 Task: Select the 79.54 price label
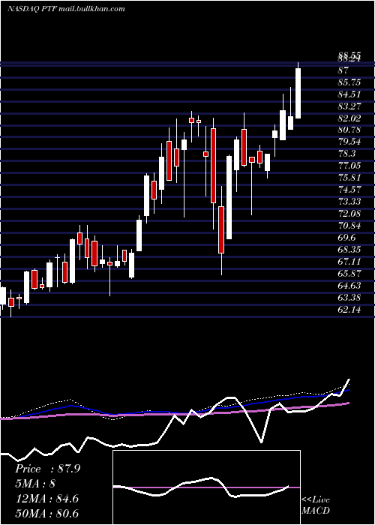[349, 142]
